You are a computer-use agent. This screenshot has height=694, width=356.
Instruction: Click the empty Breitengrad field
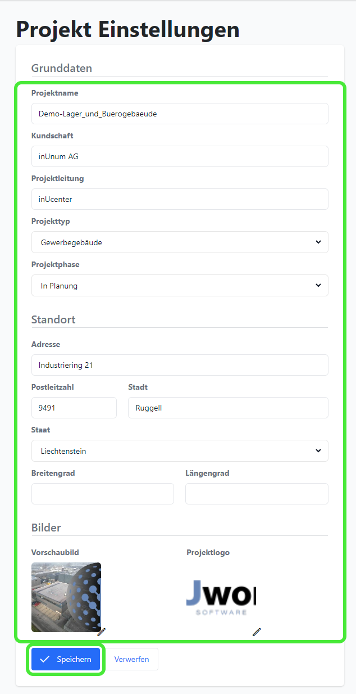point(103,494)
